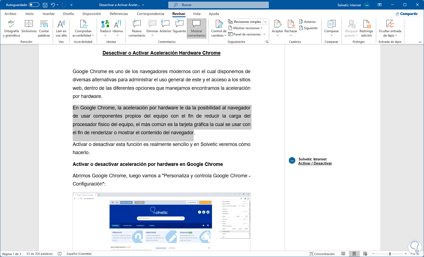Go to the Disposición tab
Viewport: 424px width, 257px height.
point(92,14)
